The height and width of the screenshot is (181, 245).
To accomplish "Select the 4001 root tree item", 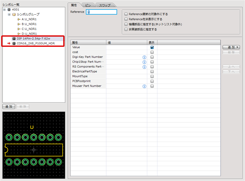I will click(16, 10).
